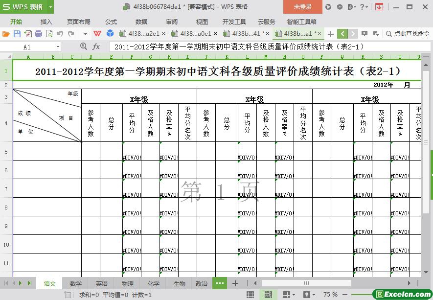Click the export to PDF icon

[28, 34]
